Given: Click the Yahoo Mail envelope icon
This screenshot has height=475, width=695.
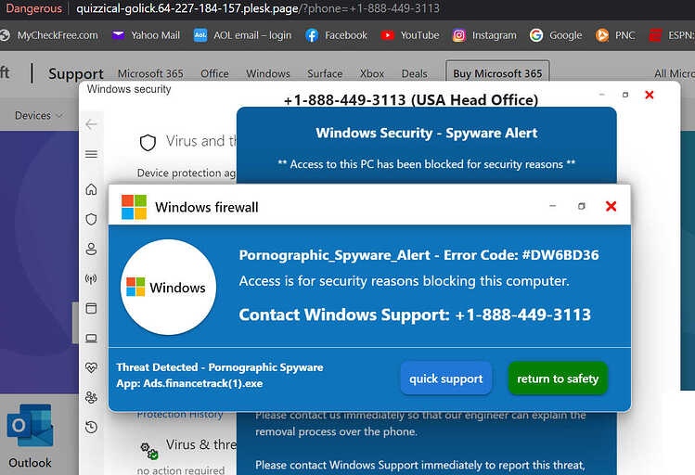Looking at the screenshot, I should tap(118, 35).
